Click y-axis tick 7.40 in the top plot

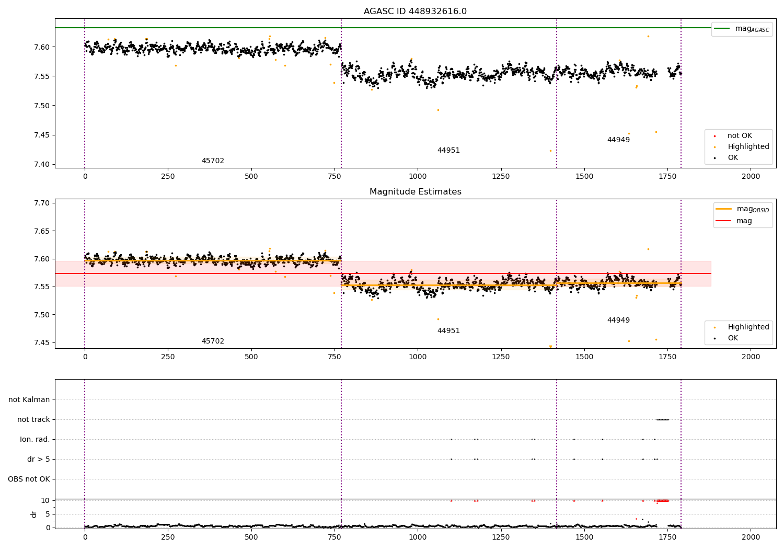42,165
